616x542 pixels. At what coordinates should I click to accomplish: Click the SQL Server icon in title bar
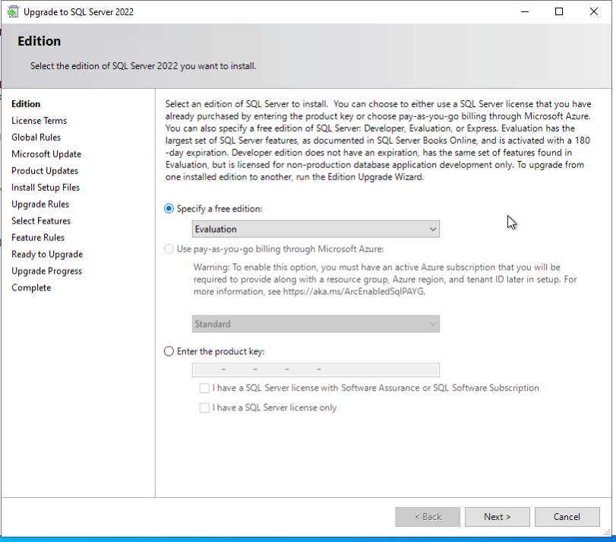[12, 11]
